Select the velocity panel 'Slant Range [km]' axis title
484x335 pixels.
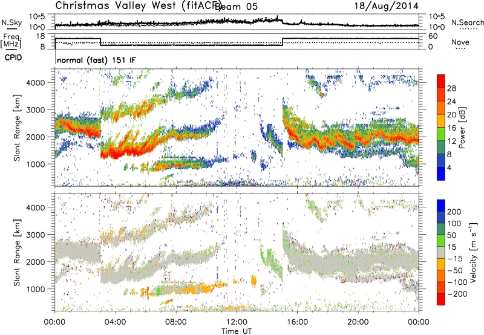[17, 253]
